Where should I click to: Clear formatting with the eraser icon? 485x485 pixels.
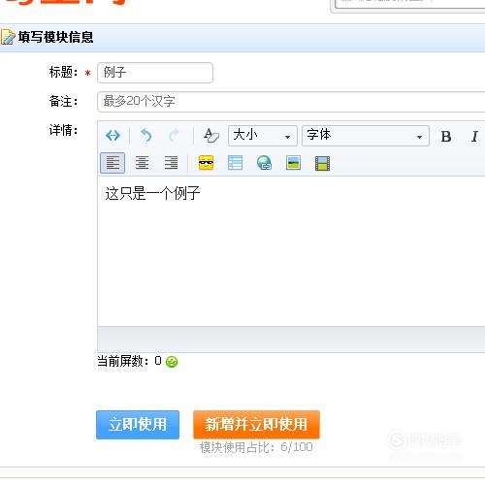click(x=211, y=136)
